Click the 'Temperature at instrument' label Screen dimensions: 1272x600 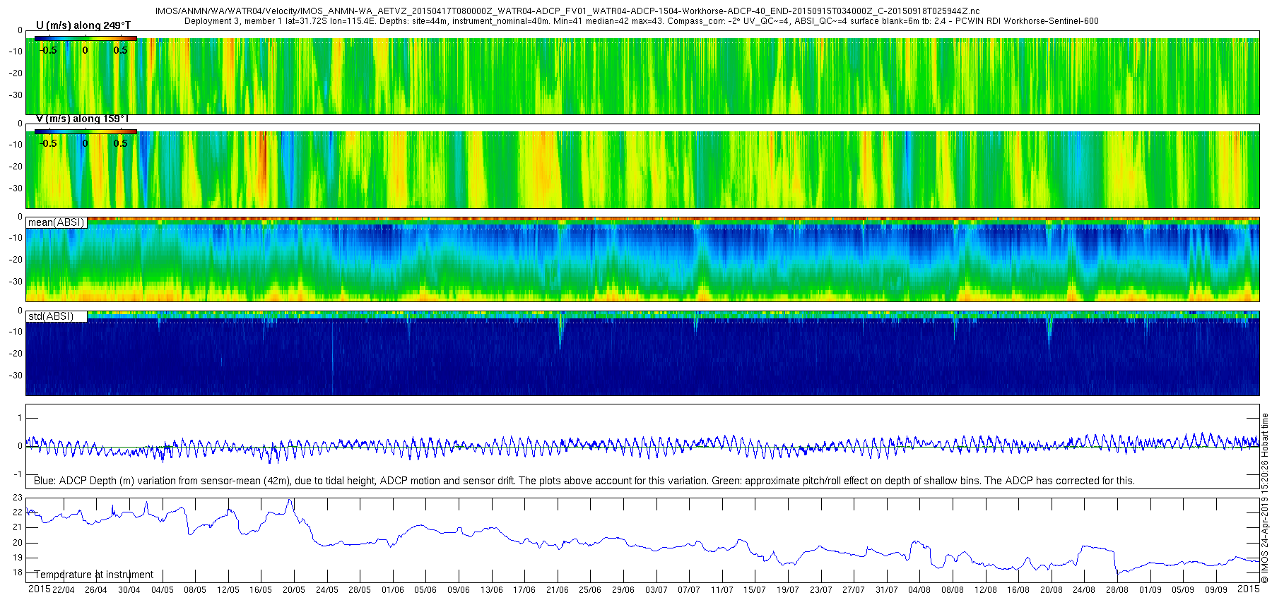point(94,575)
